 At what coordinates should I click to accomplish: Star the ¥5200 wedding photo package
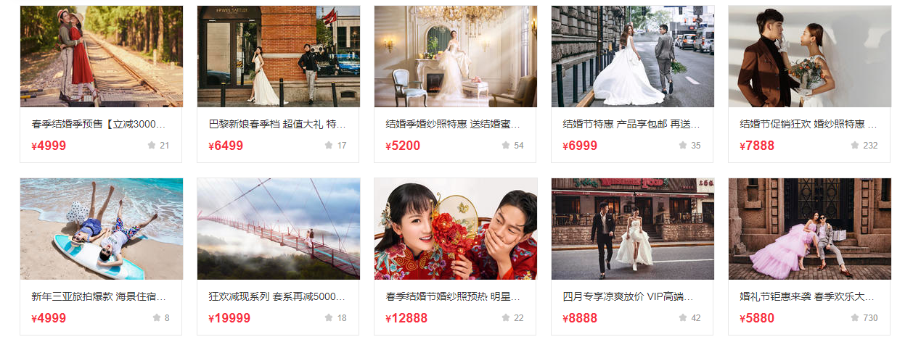point(506,146)
